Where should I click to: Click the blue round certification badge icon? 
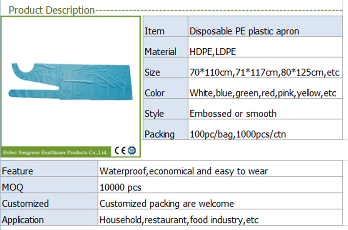pyautogui.click(x=132, y=150)
